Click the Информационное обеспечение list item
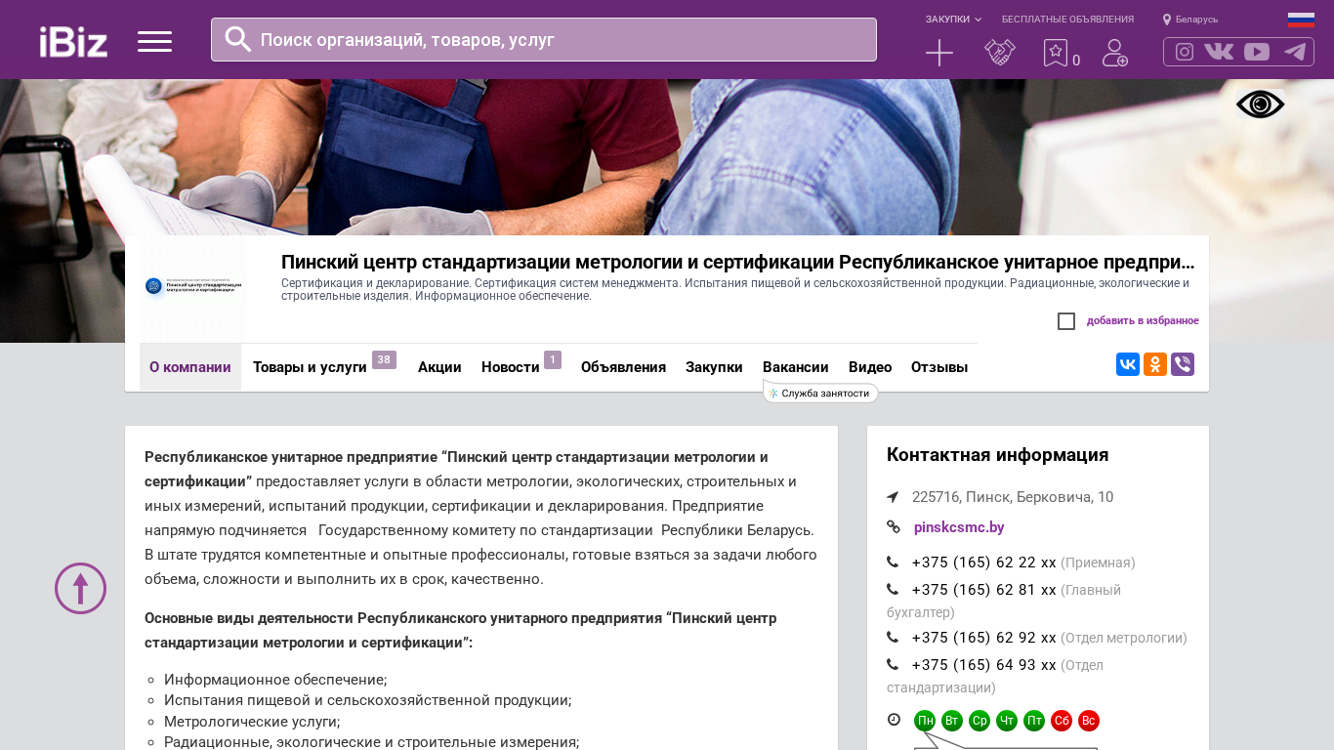Image resolution: width=1334 pixels, height=750 pixels. (x=275, y=680)
